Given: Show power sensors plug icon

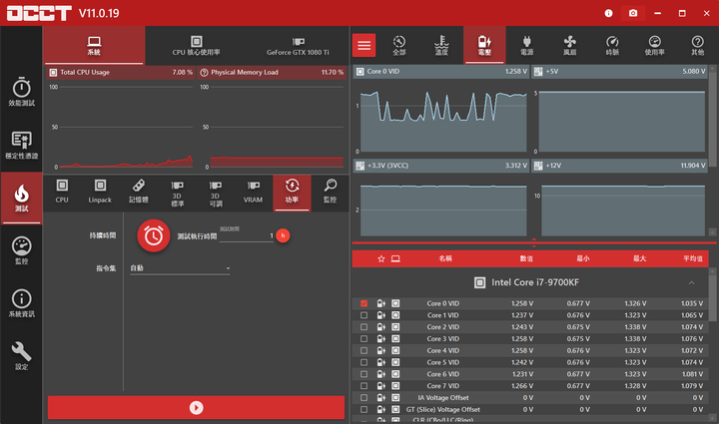Looking at the screenshot, I should click(x=527, y=45).
